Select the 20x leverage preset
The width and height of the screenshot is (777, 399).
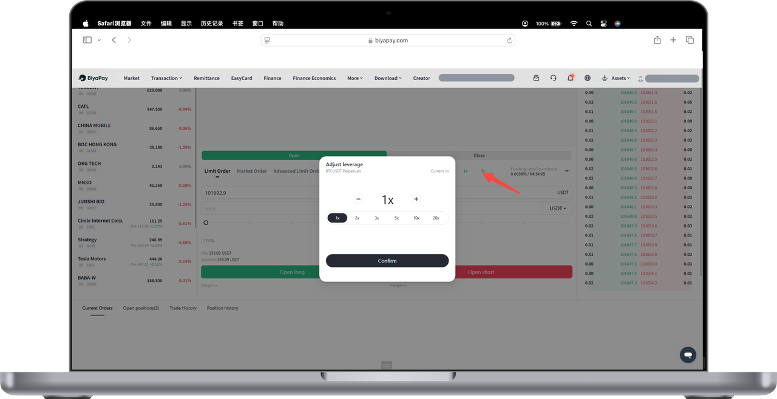coord(436,218)
